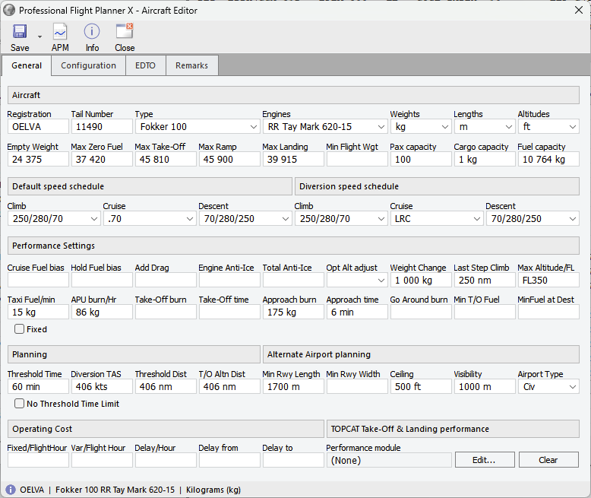Switch to the Configuration tab

tap(89, 65)
